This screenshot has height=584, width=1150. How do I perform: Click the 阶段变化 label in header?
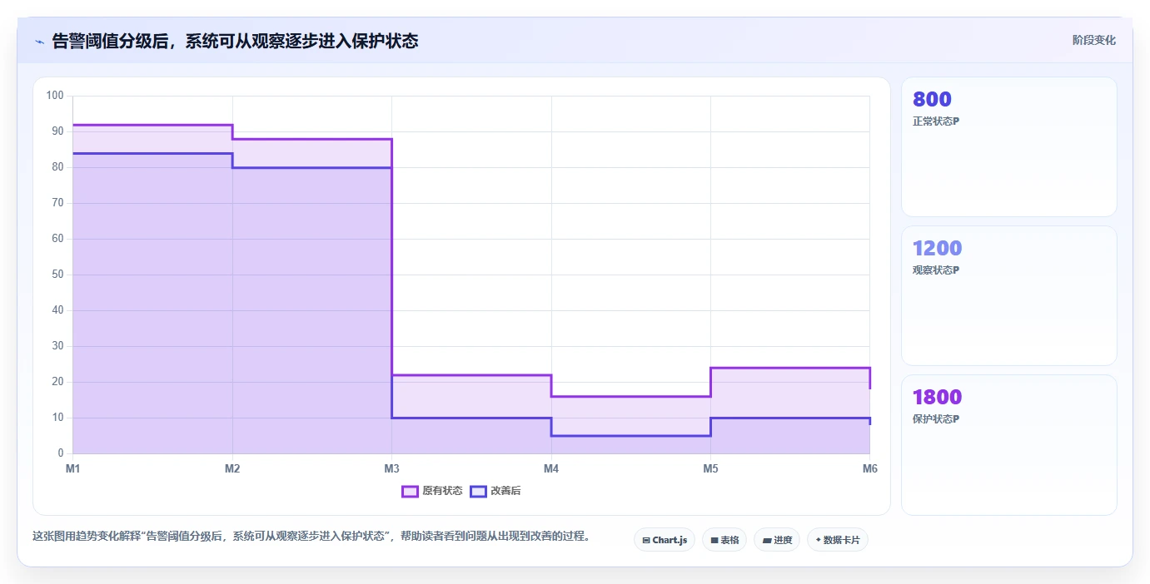tap(1093, 40)
